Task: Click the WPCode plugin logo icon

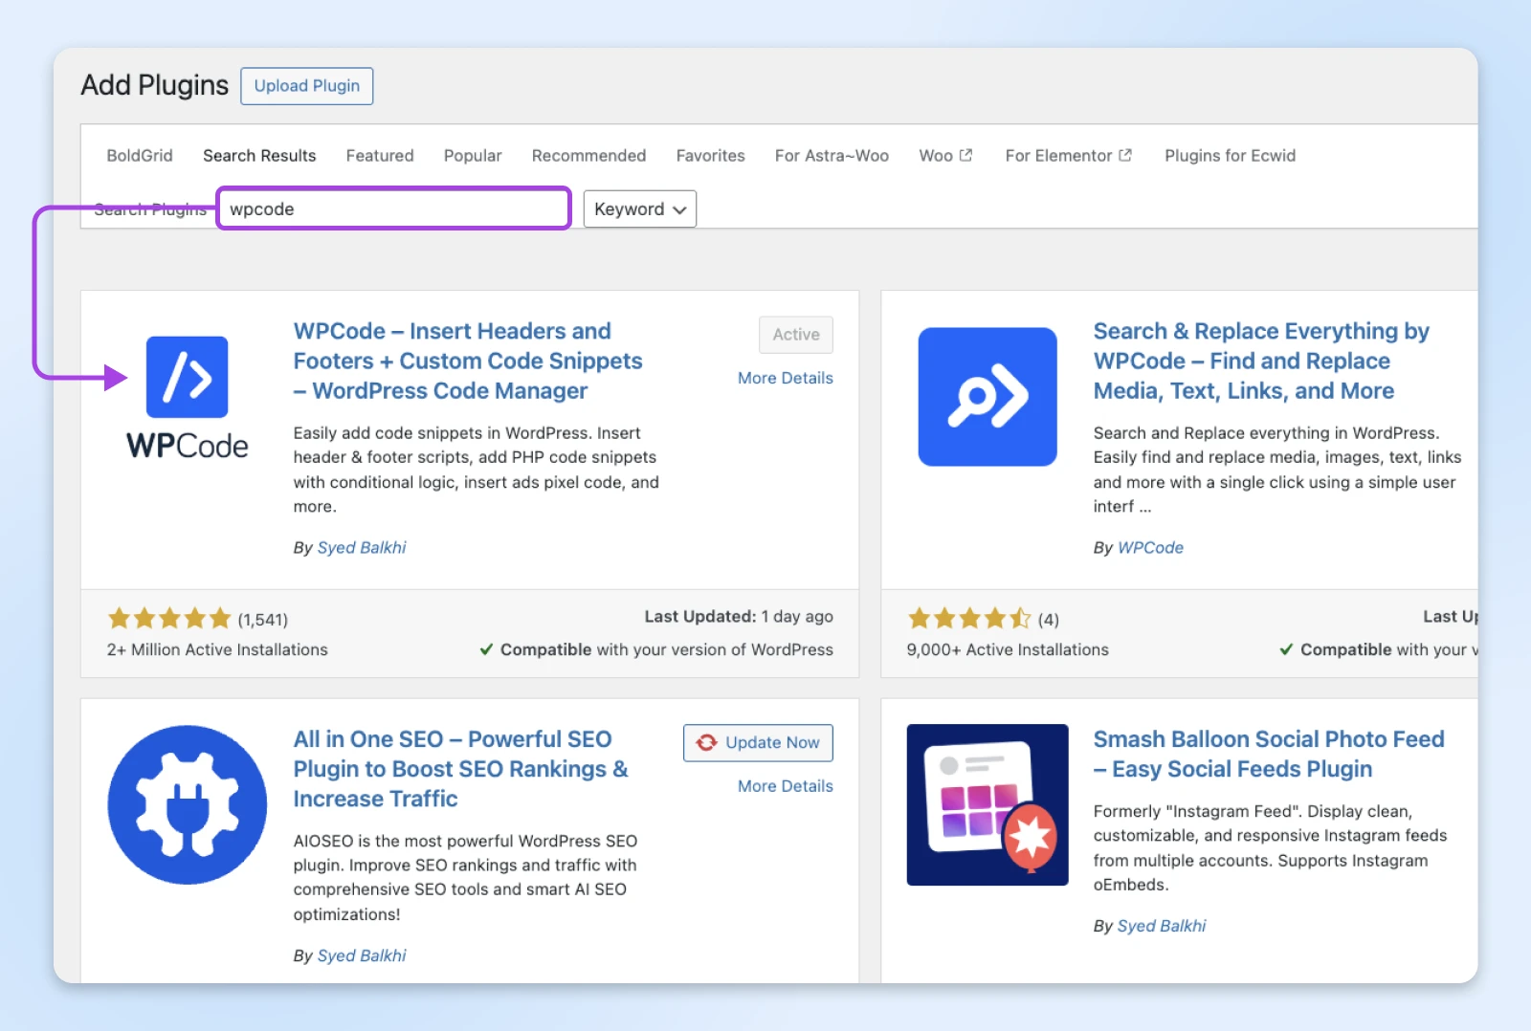Action: 187,377
